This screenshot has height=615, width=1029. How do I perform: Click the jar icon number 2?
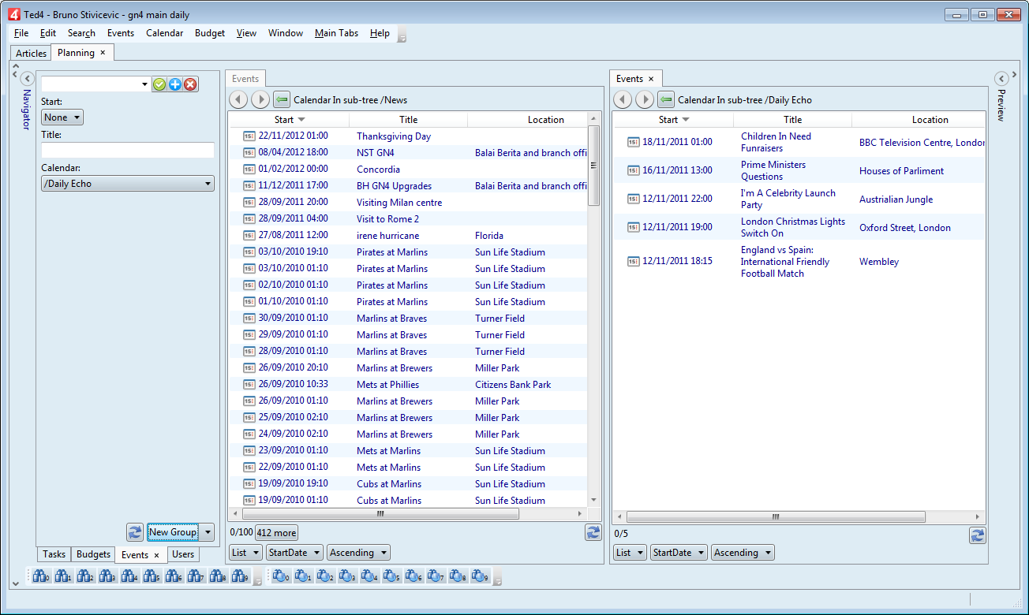pos(325,577)
